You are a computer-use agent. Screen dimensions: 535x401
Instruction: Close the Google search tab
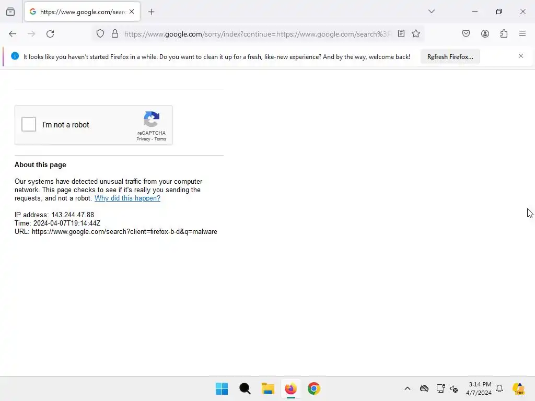[x=132, y=11]
